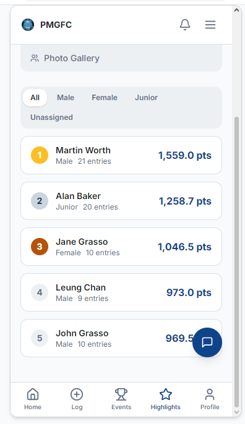Open the chat bubble button
The image size is (245, 424).
pyautogui.click(x=207, y=342)
